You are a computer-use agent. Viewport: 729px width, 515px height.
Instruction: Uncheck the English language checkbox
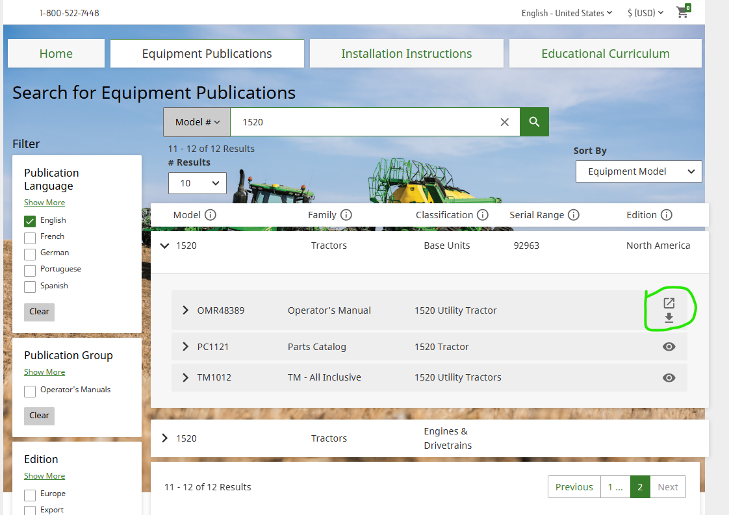[x=30, y=221]
